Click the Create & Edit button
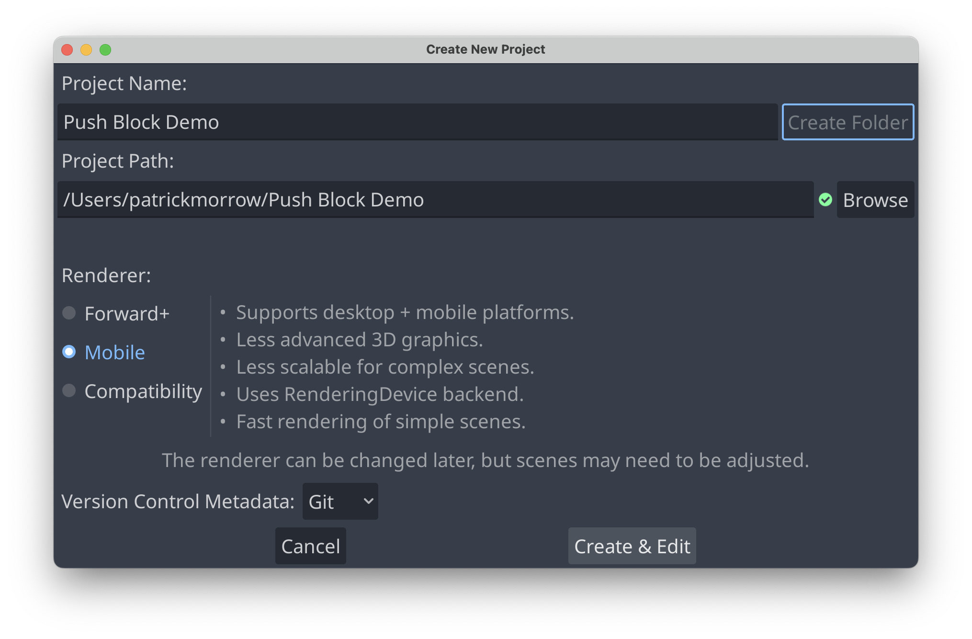This screenshot has height=639, width=972. coord(632,546)
